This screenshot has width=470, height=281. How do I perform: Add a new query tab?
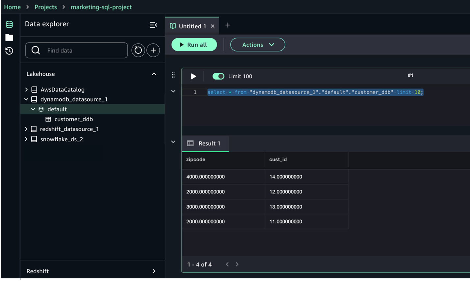tap(228, 25)
